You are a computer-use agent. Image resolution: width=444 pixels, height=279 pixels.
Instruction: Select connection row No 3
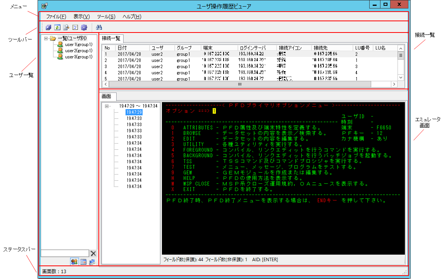(250, 67)
